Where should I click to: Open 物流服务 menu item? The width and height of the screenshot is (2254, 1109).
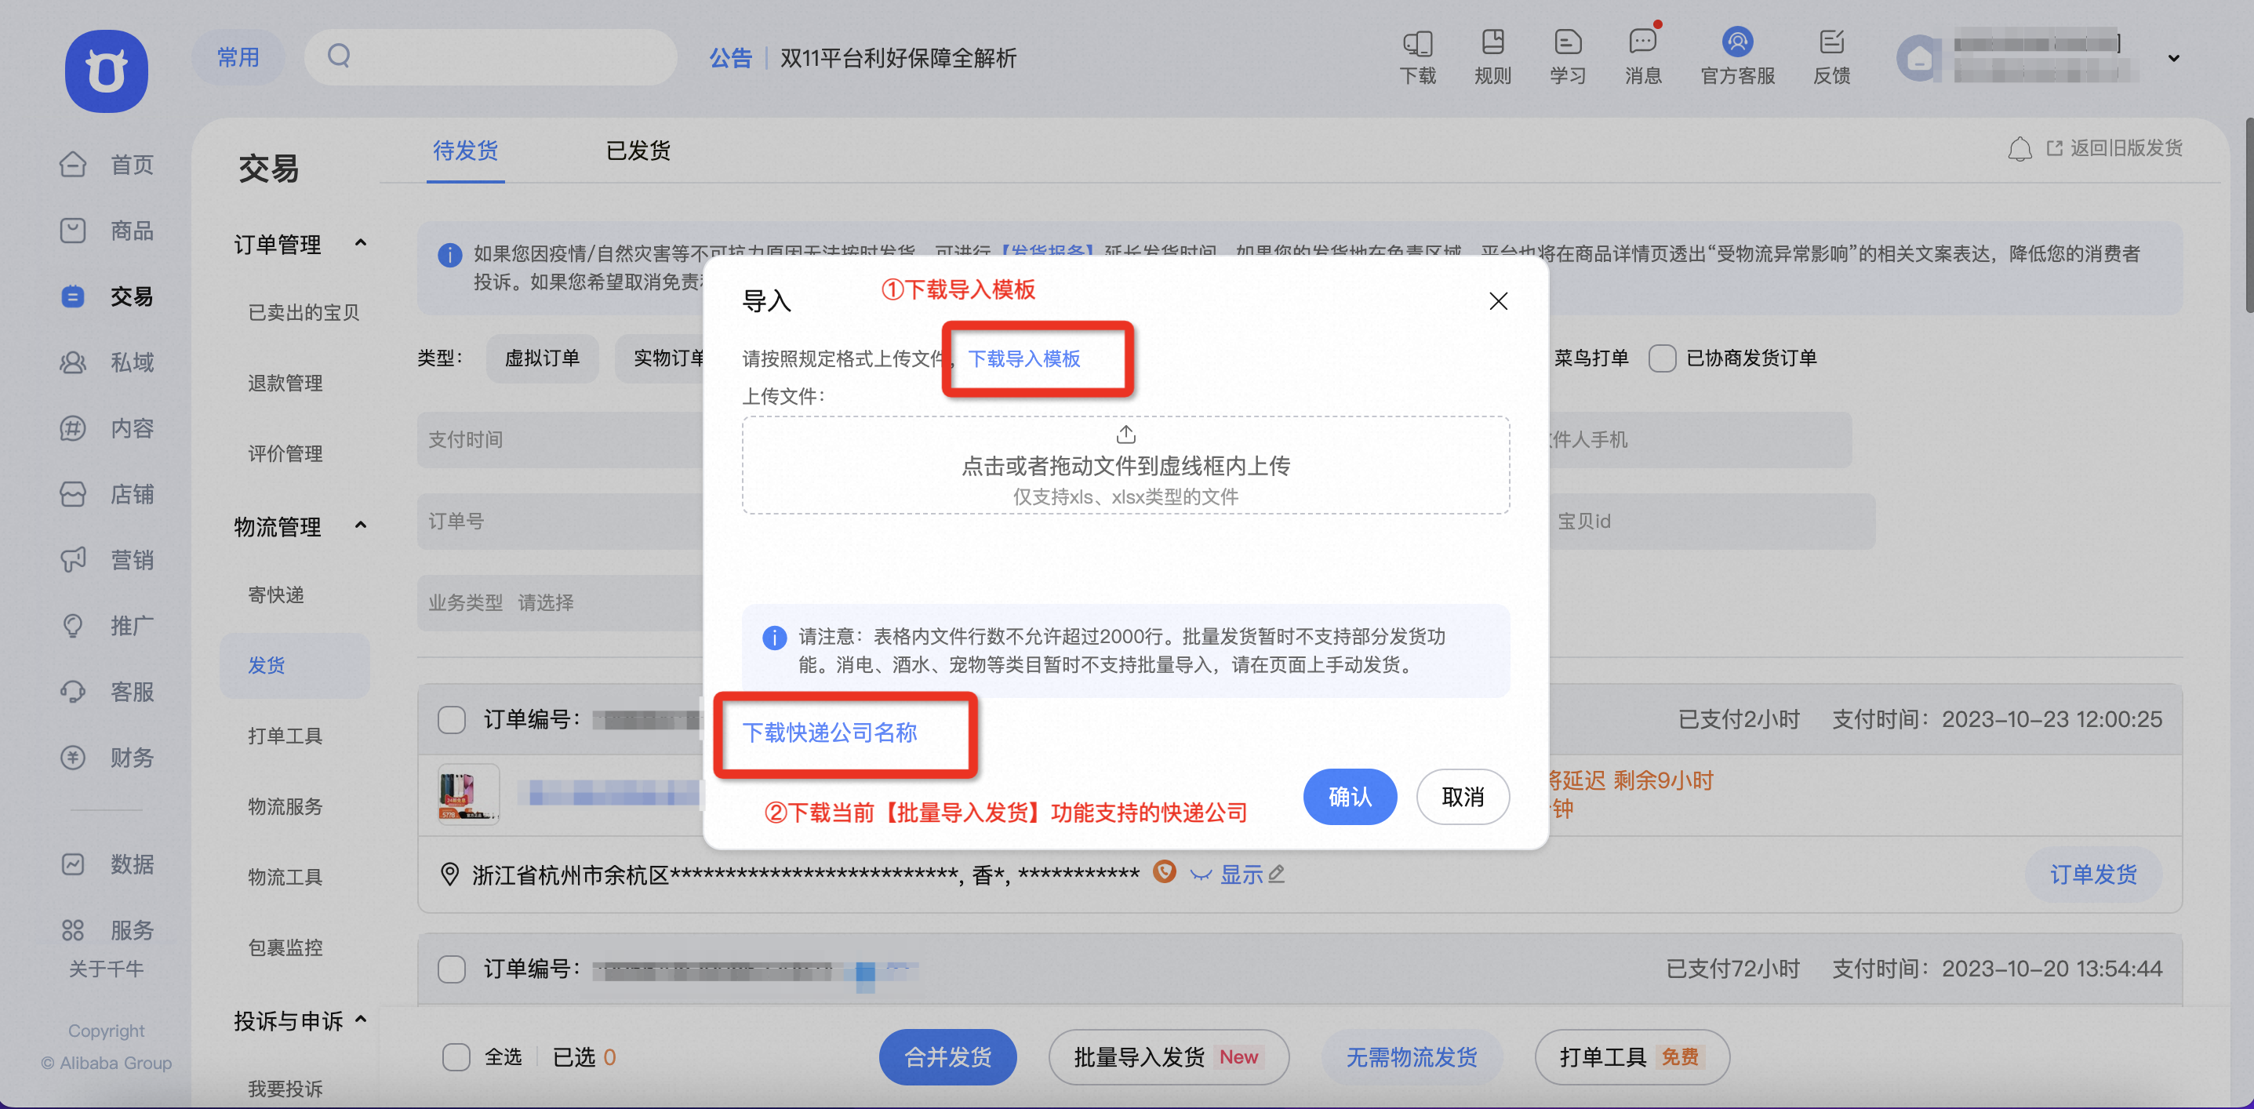pos(285,806)
